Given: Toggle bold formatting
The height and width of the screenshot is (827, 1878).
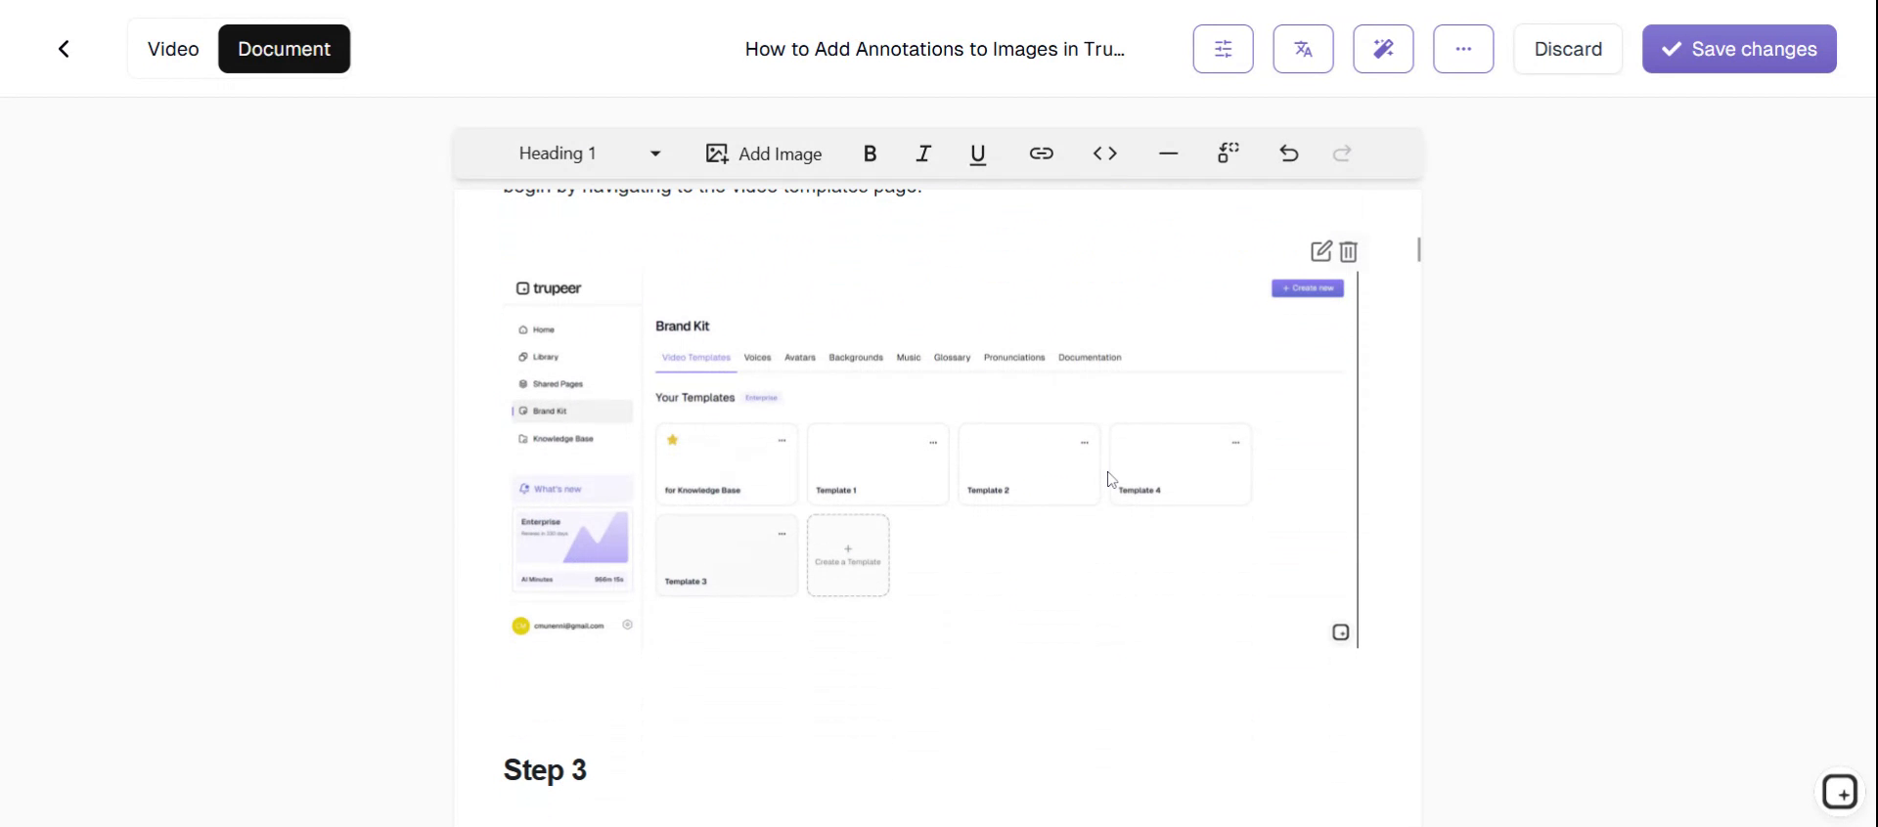Looking at the screenshot, I should (x=870, y=153).
